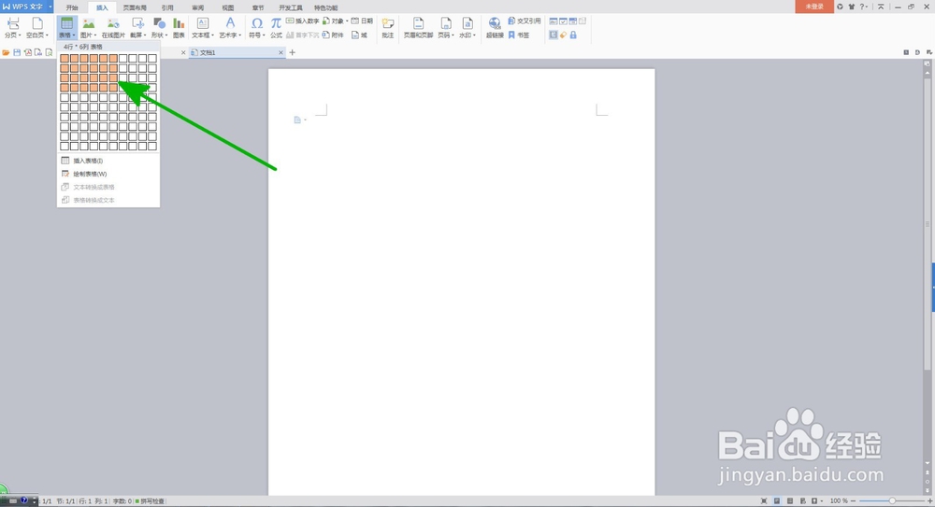Open the WPS 文字 application menu

click(26, 7)
